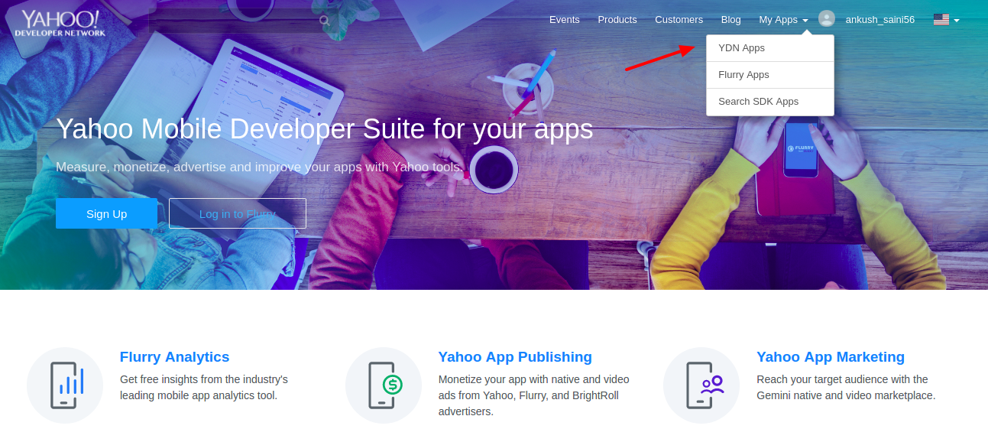The image size is (988, 429).
Task: Click the Yahoo App Marketing people icon
Action: pos(701,385)
